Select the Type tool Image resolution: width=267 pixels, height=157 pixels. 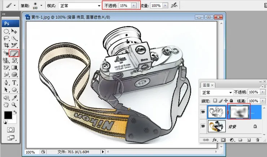click(x=14, y=82)
